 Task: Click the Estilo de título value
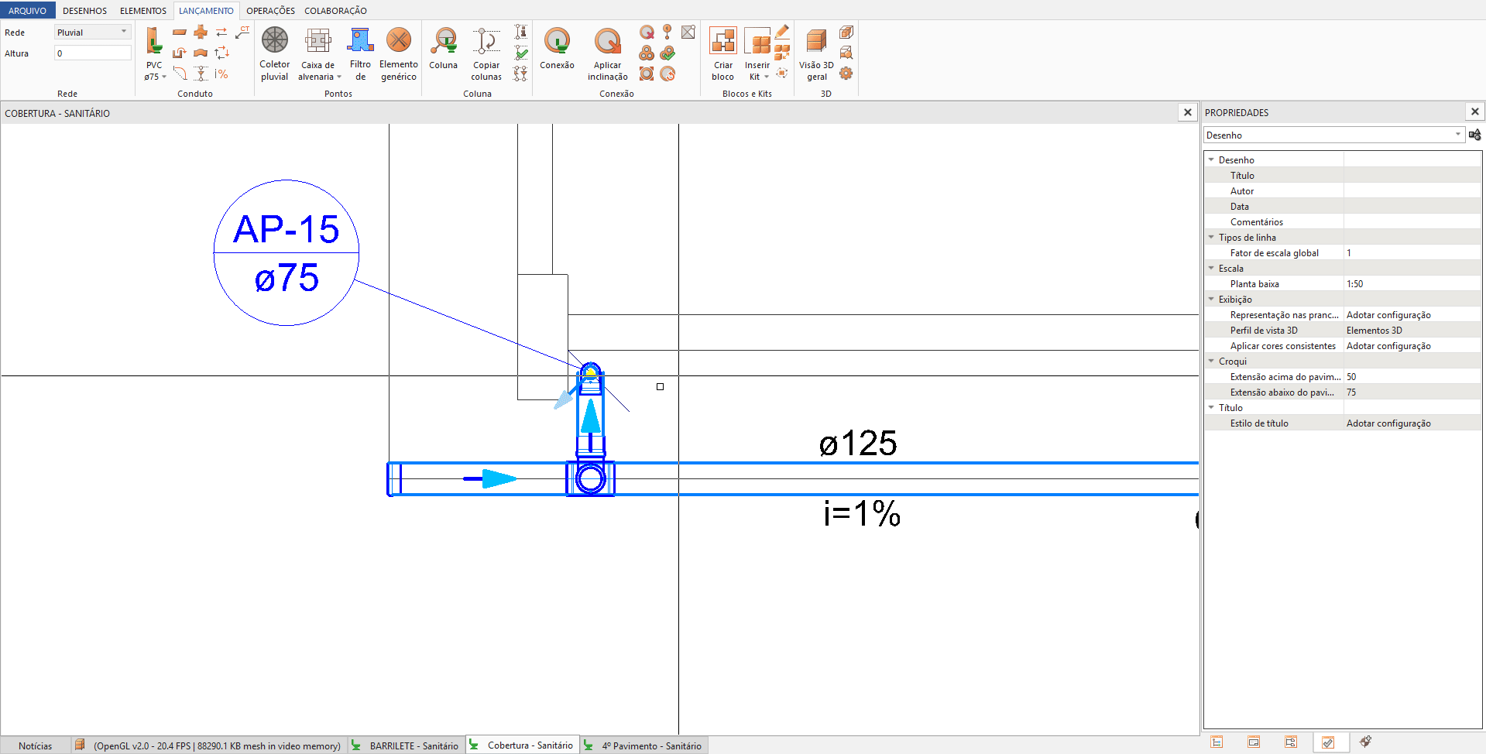pos(1412,423)
